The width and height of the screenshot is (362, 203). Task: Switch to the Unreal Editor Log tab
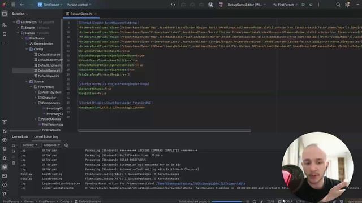click(46, 136)
